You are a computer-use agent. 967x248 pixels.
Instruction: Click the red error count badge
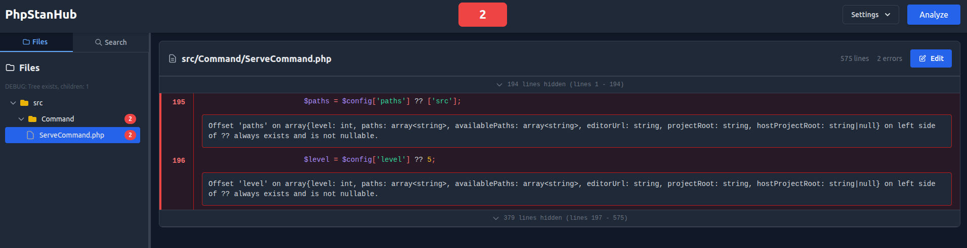point(482,15)
